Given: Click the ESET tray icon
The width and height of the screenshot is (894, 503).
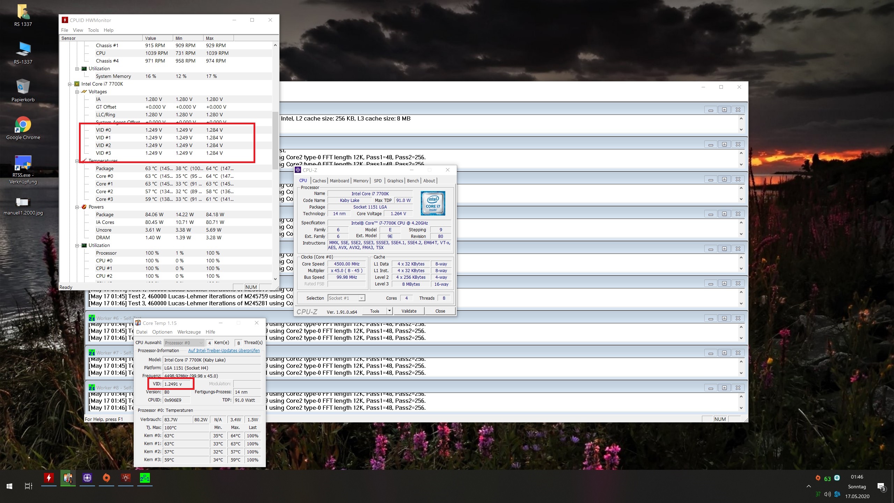Looking at the screenshot, I should click(837, 478).
